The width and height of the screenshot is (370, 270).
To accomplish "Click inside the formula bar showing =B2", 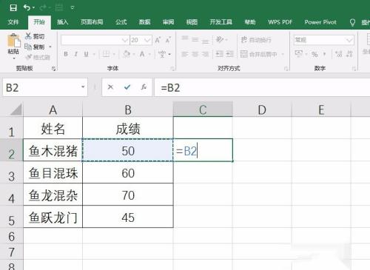I will [262, 87].
